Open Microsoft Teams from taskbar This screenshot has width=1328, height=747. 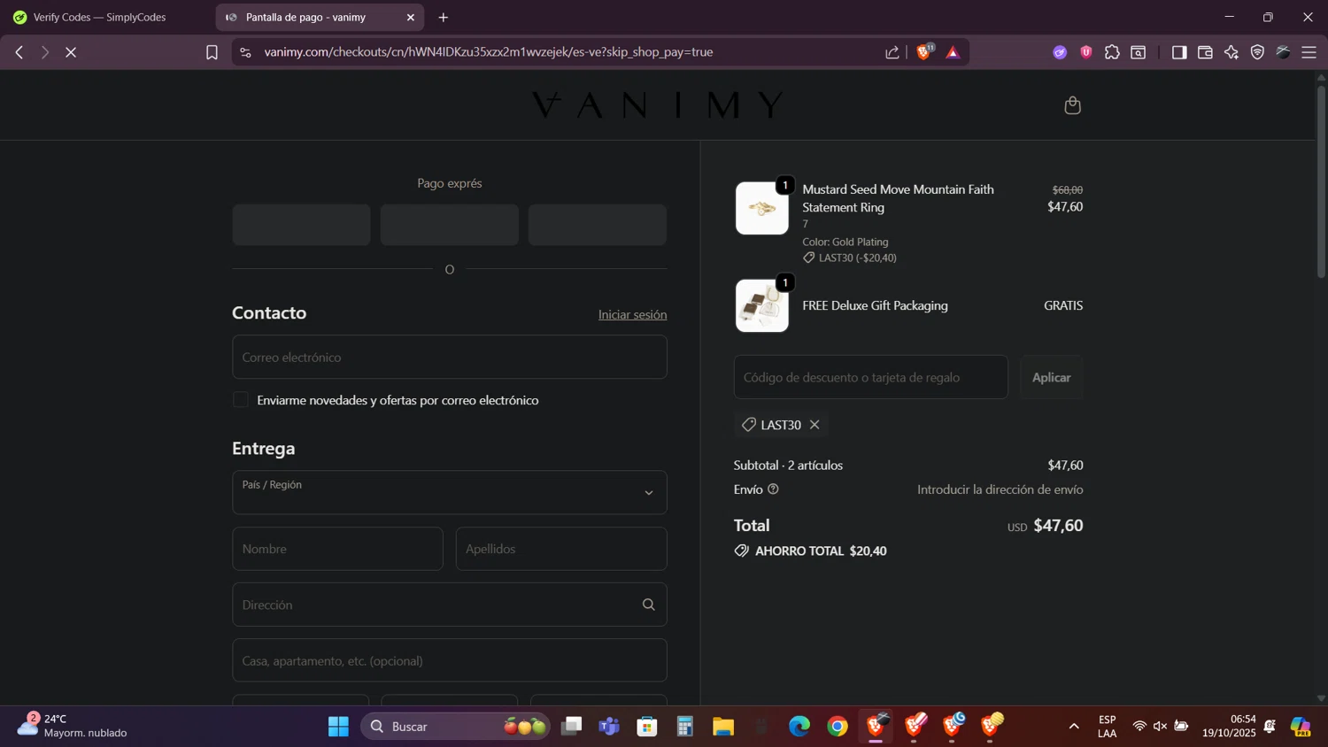coord(609,727)
